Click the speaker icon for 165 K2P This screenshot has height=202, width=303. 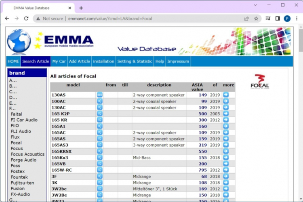100,114
